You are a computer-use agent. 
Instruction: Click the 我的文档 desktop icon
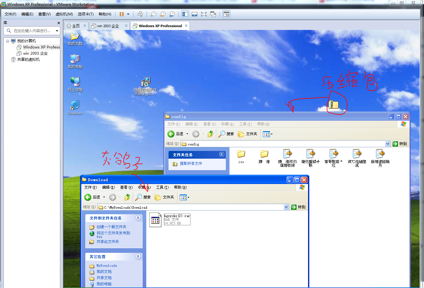point(75,39)
